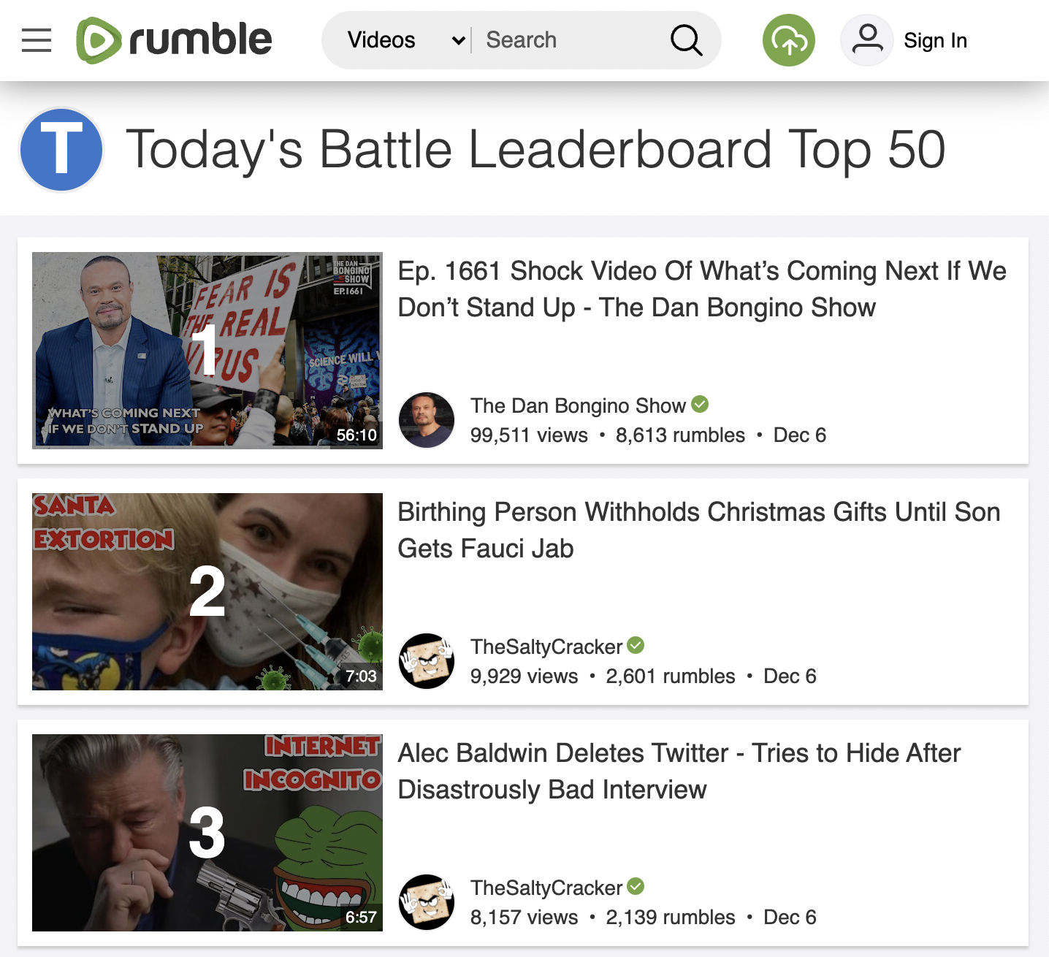Open The Dan Bongino Show channel avatar
1049x957 pixels.
[427, 420]
